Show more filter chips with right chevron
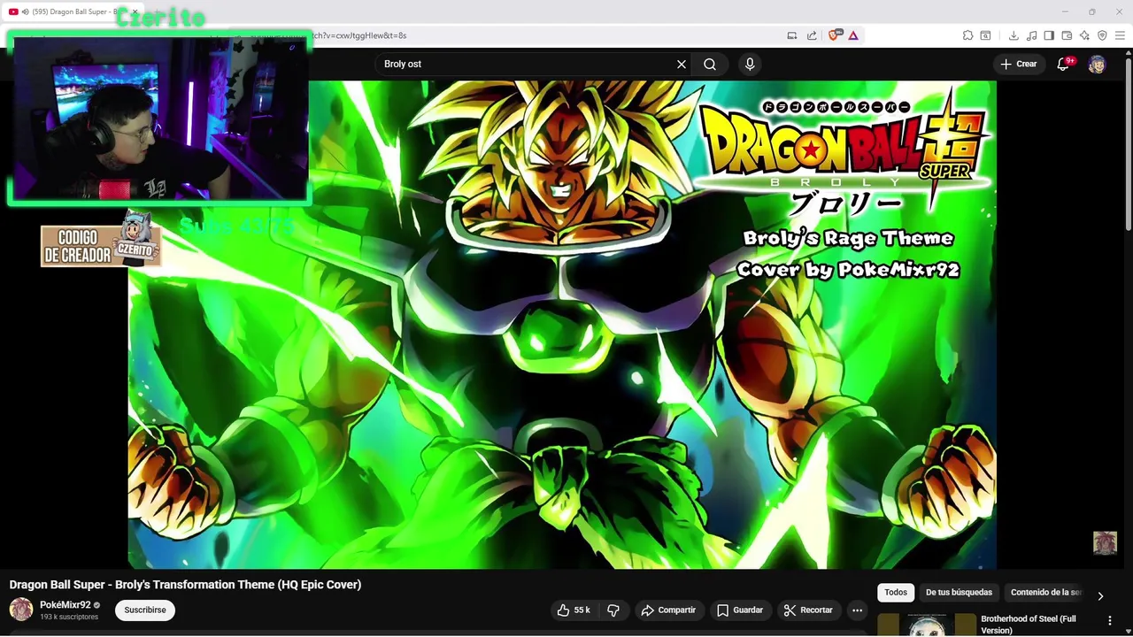The width and height of the screenshot is (1133, 637). pyautogui.click(x=1100, y=595)
